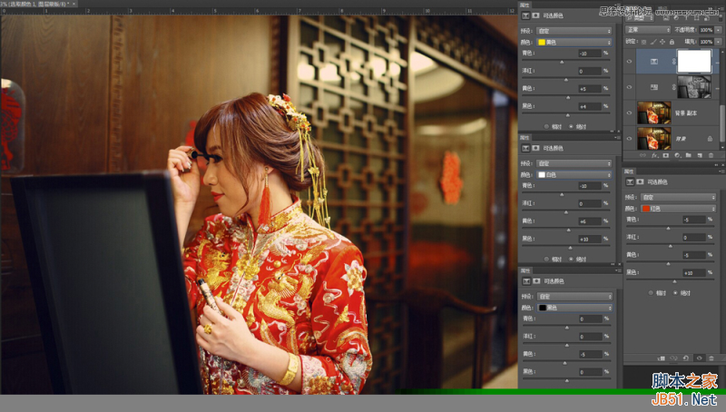
Task: Click 青色 slider handle in yellow panel
Action: pyautogui.click(x=562, y=62)
